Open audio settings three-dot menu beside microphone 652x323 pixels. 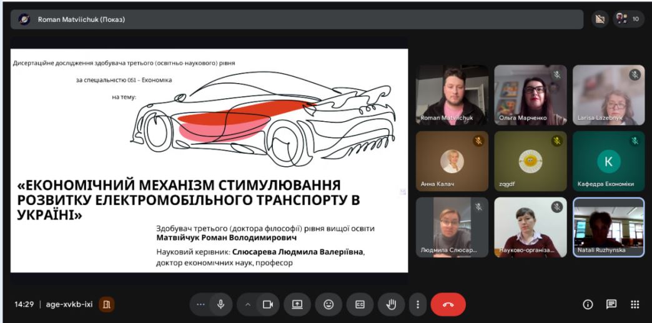(x=200, y=304)
